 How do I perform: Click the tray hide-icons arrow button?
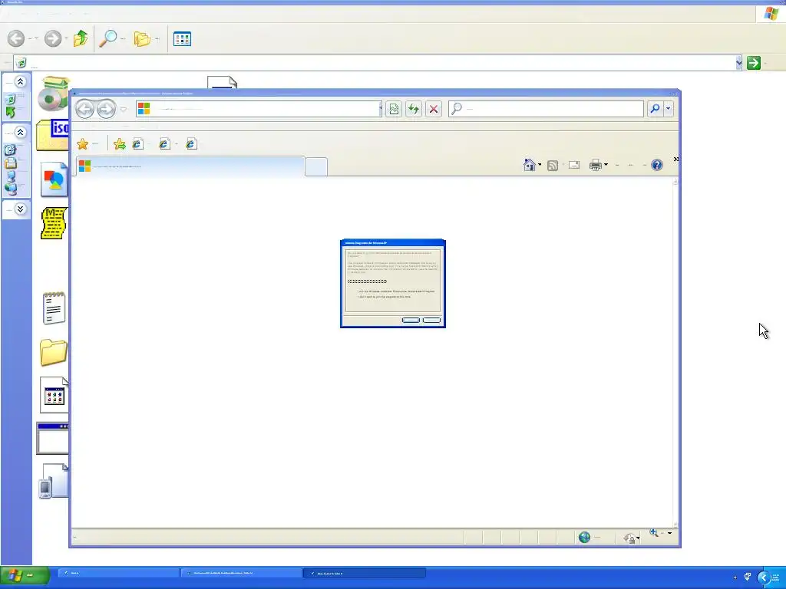(764, 577)
